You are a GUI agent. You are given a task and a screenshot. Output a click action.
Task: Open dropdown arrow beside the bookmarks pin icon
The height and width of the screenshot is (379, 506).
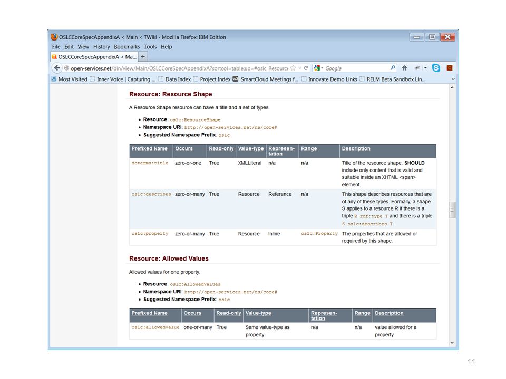[x=425, y=68]
